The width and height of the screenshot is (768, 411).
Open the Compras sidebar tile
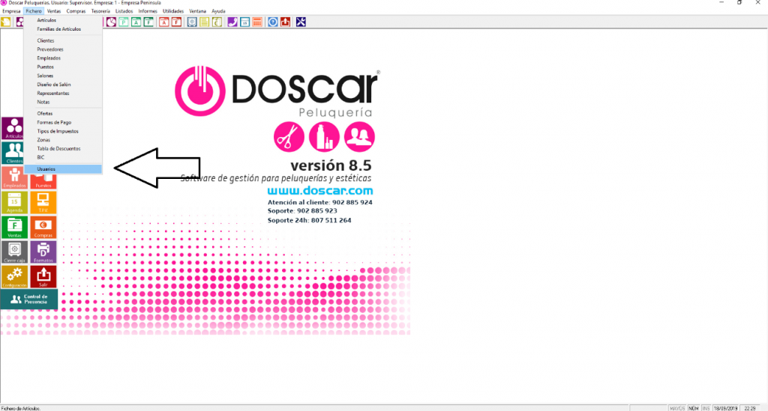[43, 228]
